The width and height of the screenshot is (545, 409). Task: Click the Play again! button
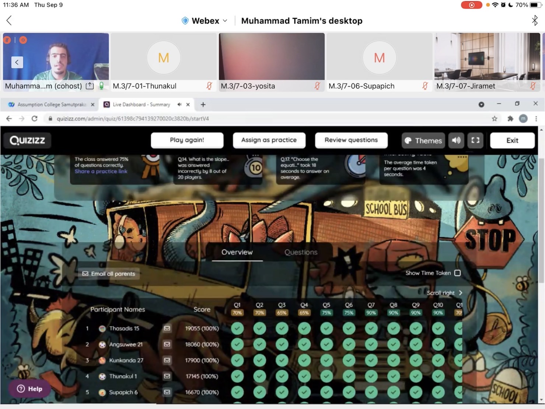click(x=187, y=140)
